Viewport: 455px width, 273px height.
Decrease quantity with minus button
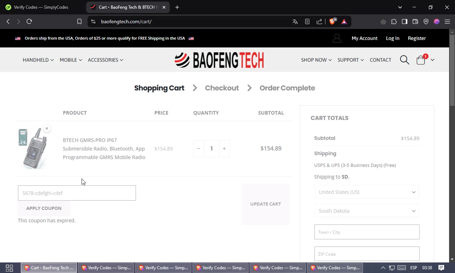199,149
